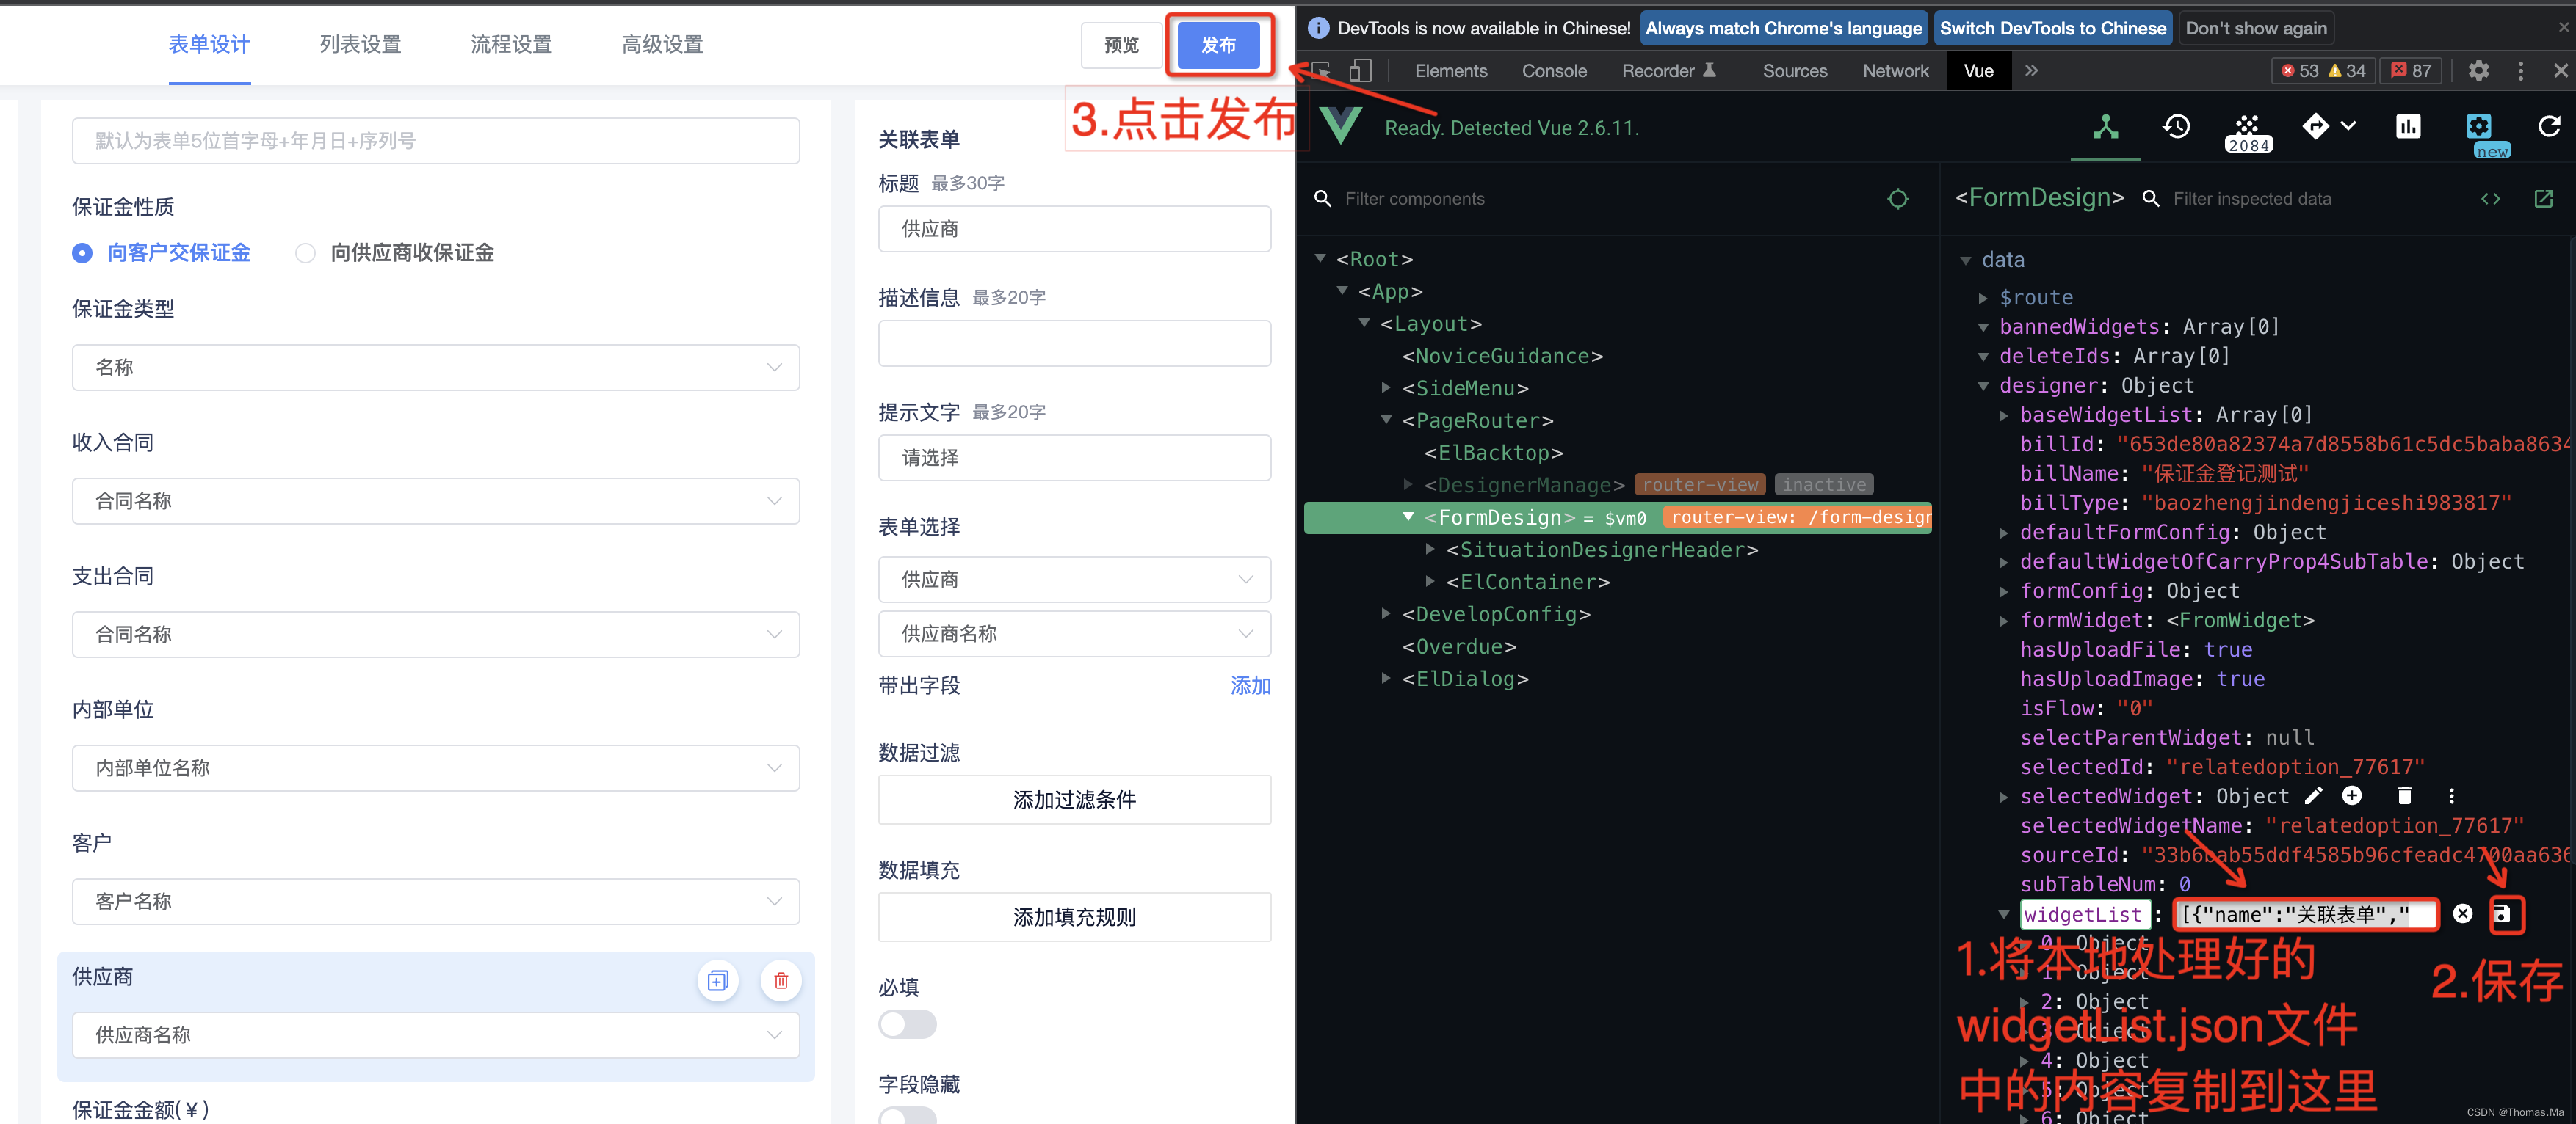Click Always match Chrome's language button
Viewport: 2576px width, 1124px height.
(1783, 28)
